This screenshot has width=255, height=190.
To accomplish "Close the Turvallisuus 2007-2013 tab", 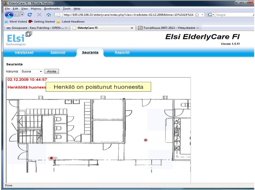I will tap(198, 28).
